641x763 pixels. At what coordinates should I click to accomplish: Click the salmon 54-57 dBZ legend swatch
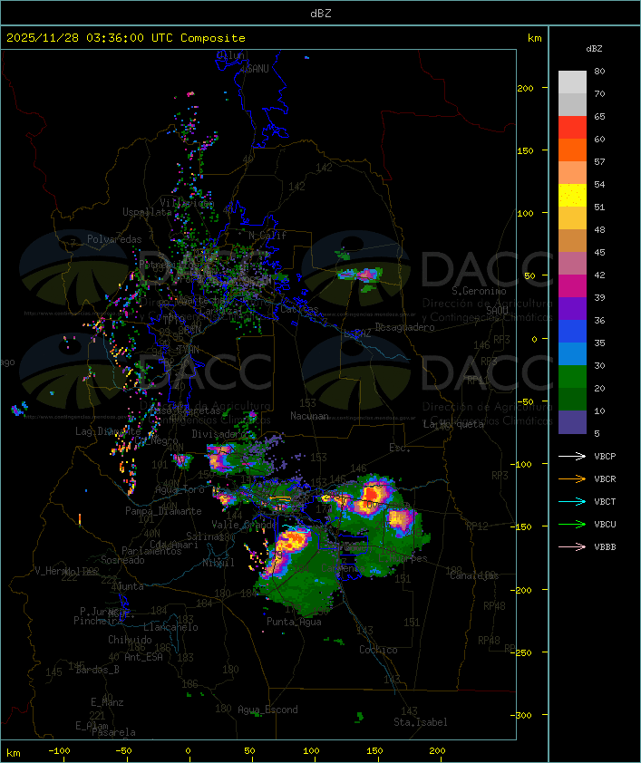[572, 173]
